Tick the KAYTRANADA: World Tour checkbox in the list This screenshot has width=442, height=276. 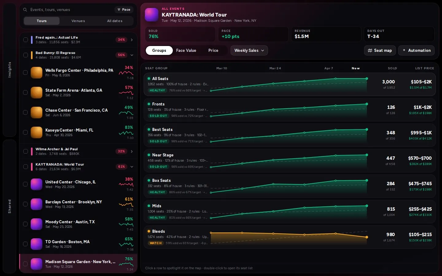tap(25, 167)
